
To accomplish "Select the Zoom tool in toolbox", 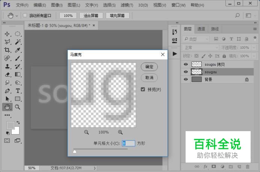I will 18,107.
